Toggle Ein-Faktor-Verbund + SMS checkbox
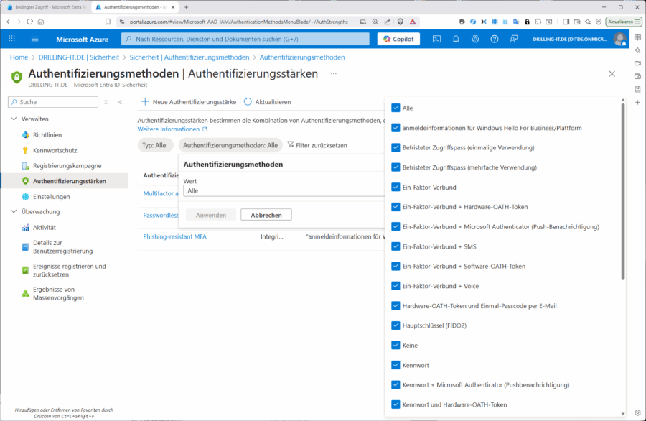This screenshot has height=421, width=646. [x=395, y=246]
